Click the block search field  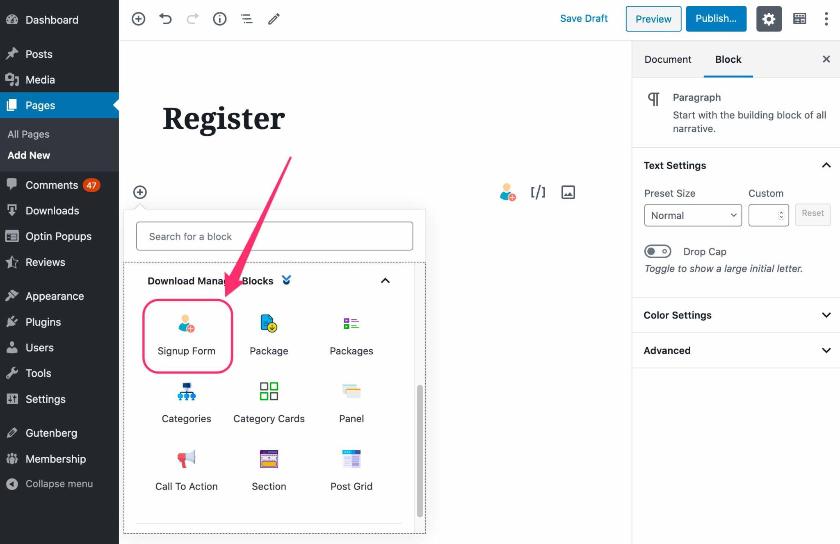pyautogui.click(x=274, y=236)
